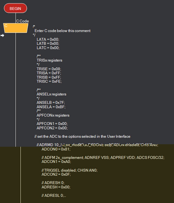Click the line "LATC = 0x00;"

(x=48, y=48)
